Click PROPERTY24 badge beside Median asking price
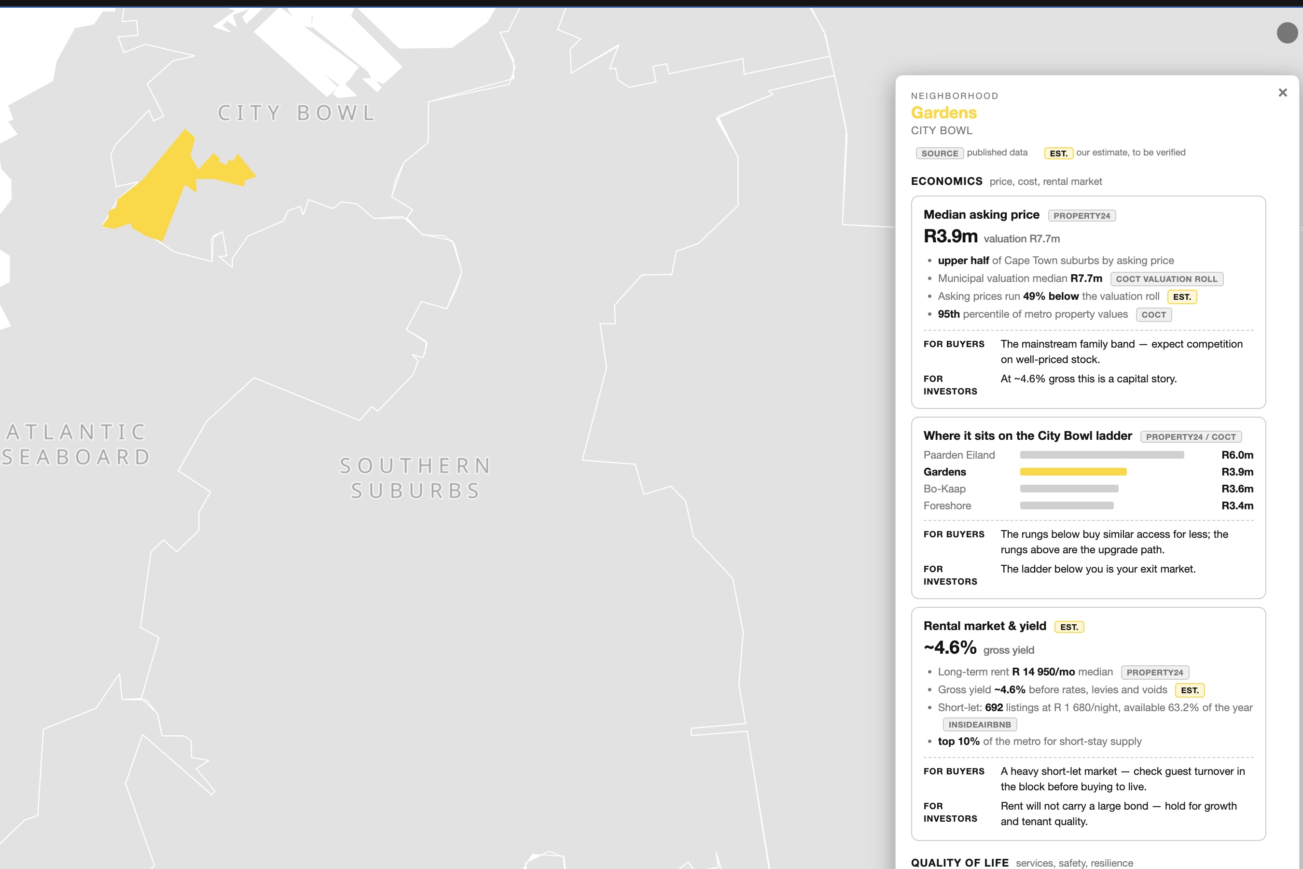 [1081, 216]
